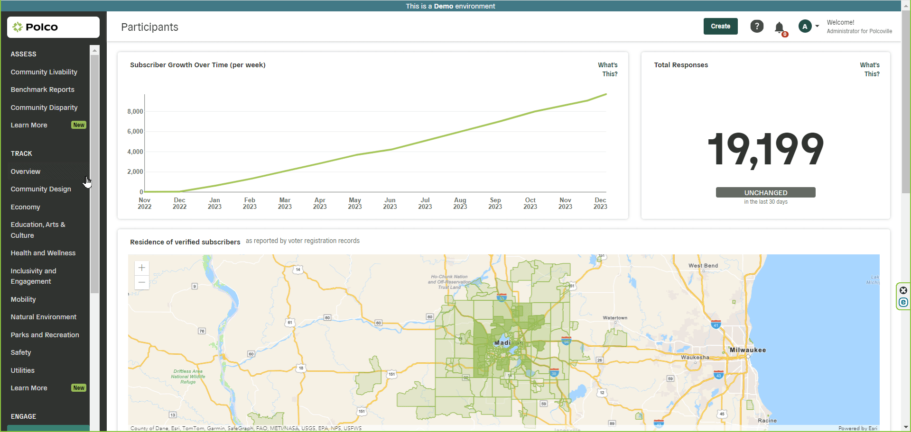Select Benchmark Reports menu item
The image size is (911, 432).
(x=42, y=90)
